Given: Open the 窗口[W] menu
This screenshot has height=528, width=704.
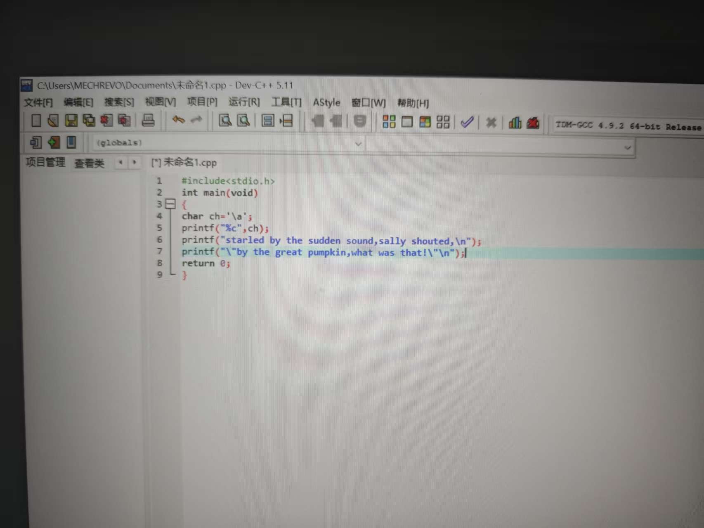Looking at the screenshot, I should click(369, 103).
